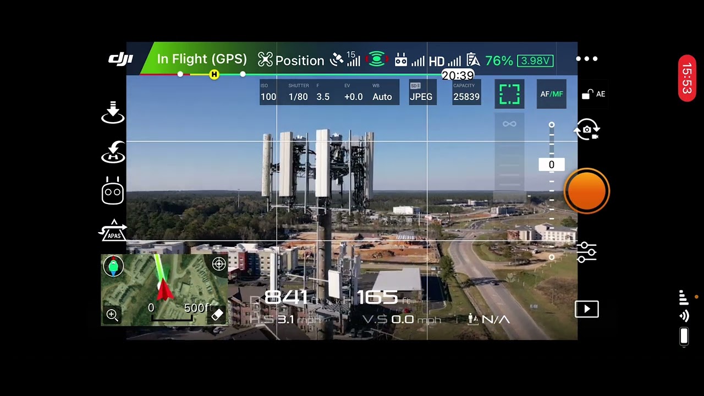Expand the mini map view

coord(164,290)
